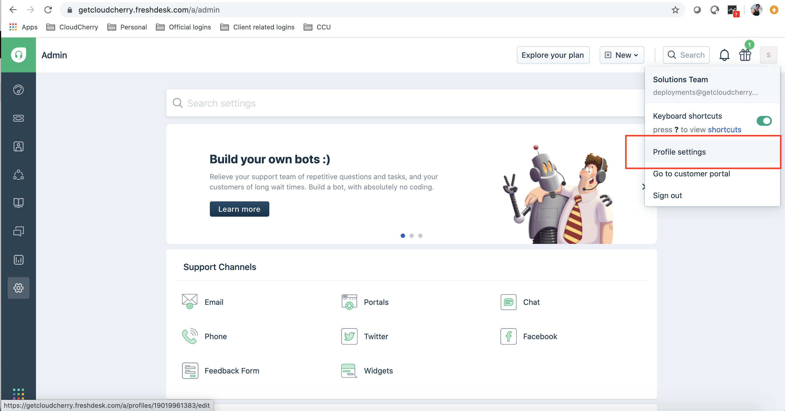785x411 pixels.
Task: Open the Client related logins folder
Action: (257, 27)
